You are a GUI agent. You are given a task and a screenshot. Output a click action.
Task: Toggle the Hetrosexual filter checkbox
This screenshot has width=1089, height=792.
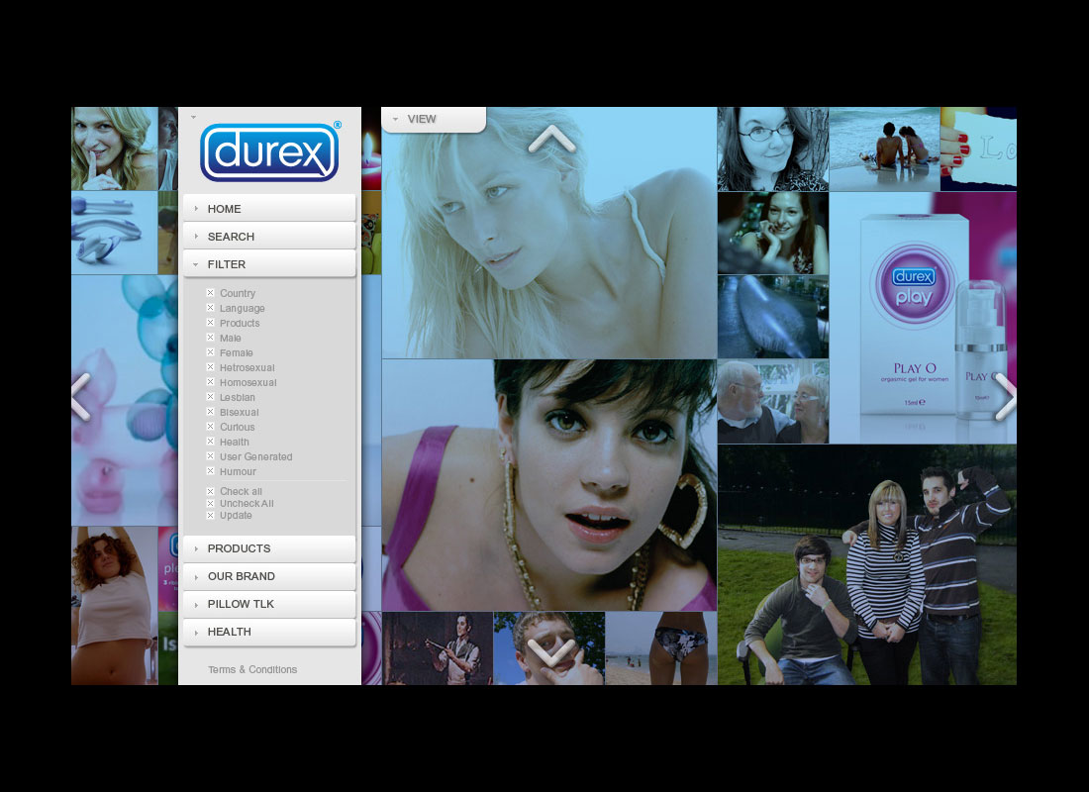[210, 367]
